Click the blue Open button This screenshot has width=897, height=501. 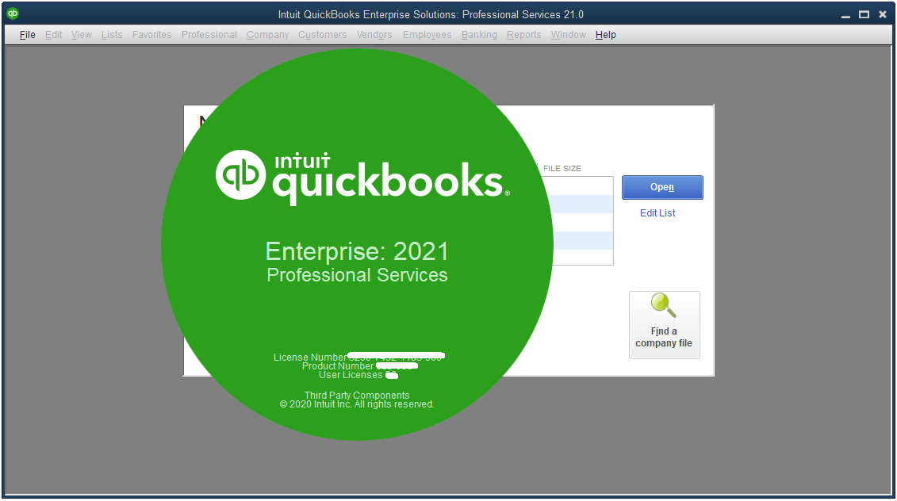click(662, 187)
